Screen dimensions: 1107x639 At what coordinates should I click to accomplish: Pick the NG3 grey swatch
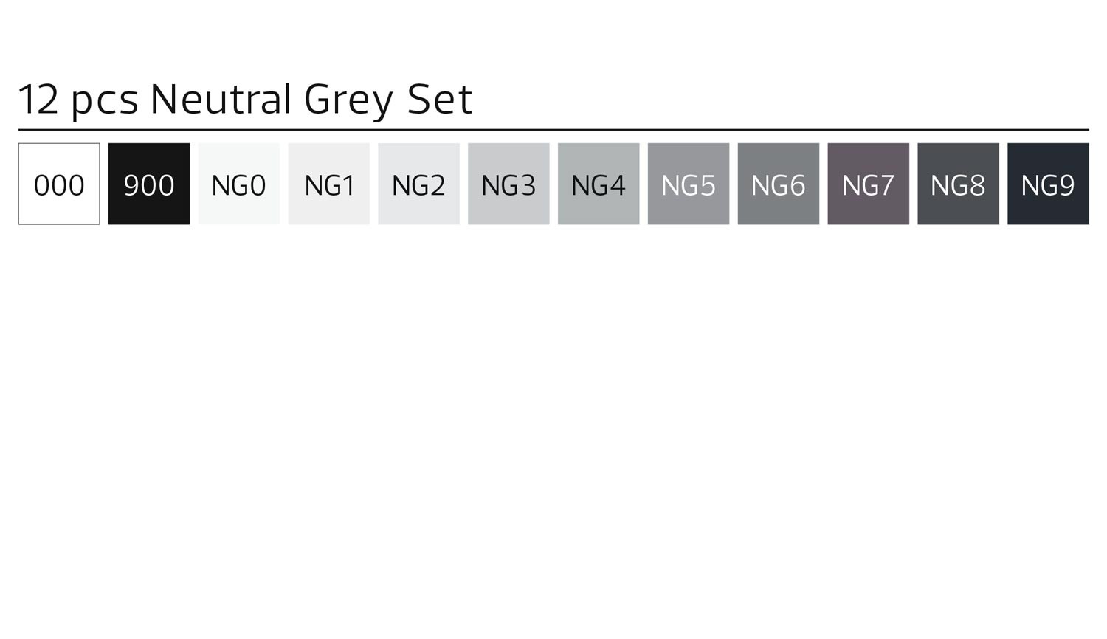click(x=508, y=184)
